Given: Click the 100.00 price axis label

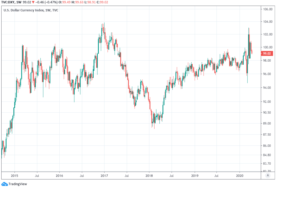Looking at the screenshot, I should 268,47.
